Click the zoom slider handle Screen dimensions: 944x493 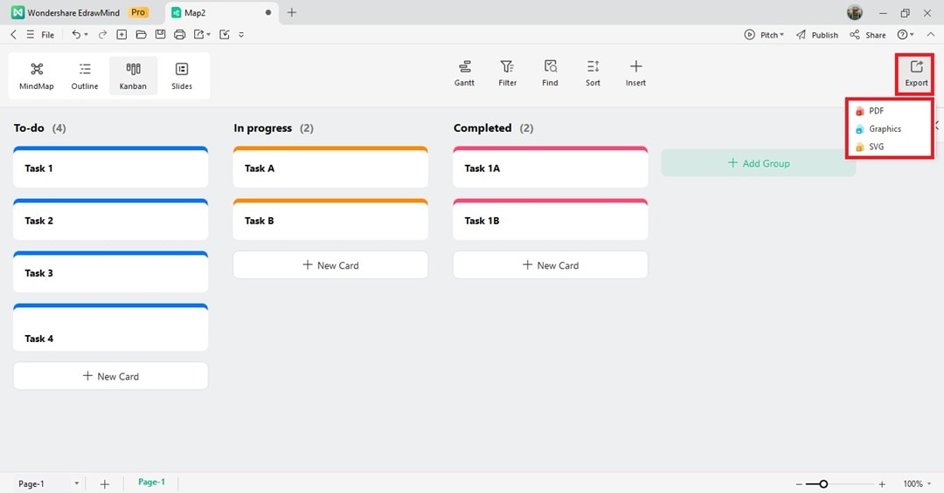click(x=823, y=483)
